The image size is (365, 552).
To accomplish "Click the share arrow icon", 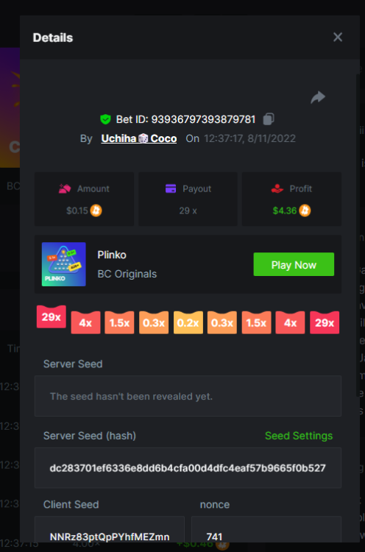I will pyautogui.click(x=318, y=97).
